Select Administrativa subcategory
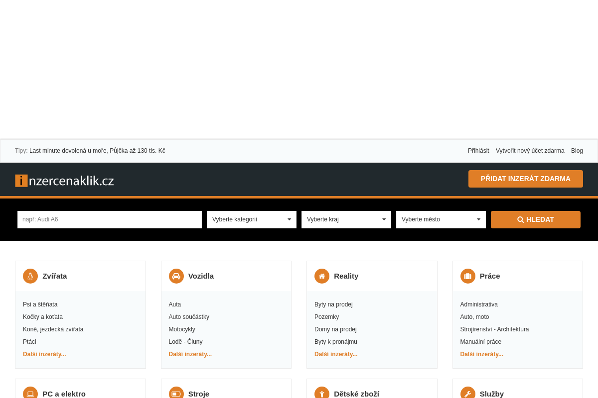598x398 pixels. (x=479, y=304)
